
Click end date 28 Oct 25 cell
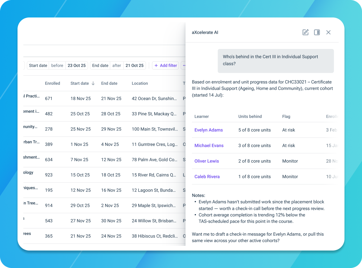click(111, 114)
